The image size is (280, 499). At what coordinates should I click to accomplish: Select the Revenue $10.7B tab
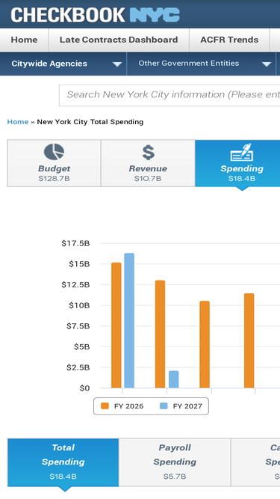148,163
